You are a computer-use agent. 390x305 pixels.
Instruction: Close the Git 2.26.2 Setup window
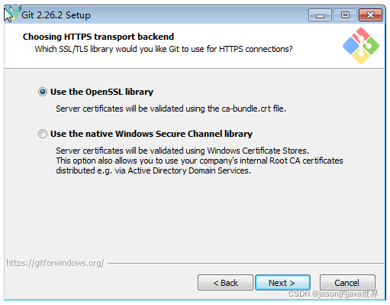tap(370, 15)
